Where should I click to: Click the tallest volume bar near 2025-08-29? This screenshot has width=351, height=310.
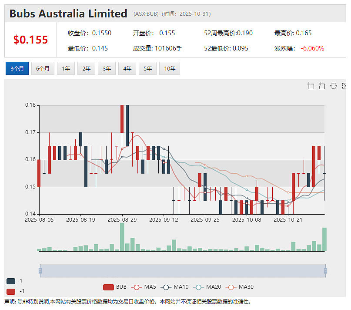[122, 237]
